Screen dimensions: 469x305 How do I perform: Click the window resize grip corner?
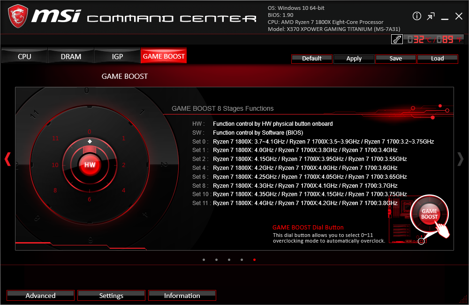click(x=463, y=299)
